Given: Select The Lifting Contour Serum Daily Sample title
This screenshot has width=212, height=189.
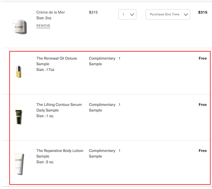Looking at the screenshot, I should [x=59, y=107].
